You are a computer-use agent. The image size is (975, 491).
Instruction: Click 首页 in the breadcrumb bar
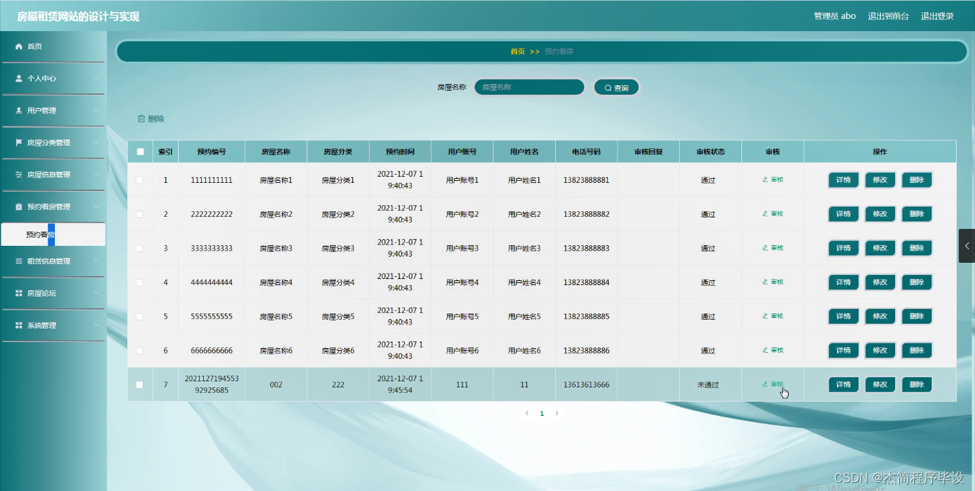click(x=518, y=51)
